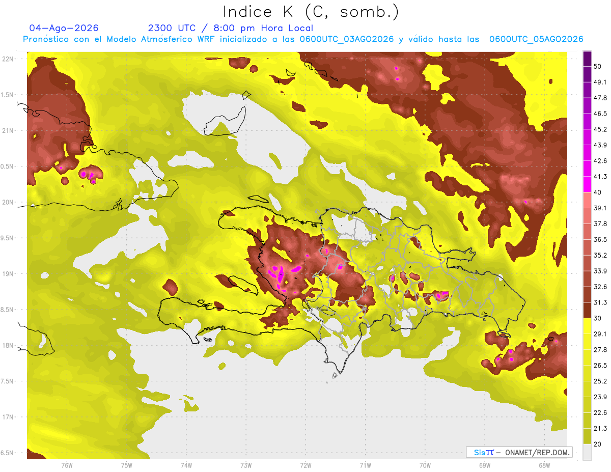Click the legend value "36.5"

click(x=600, y=239)
